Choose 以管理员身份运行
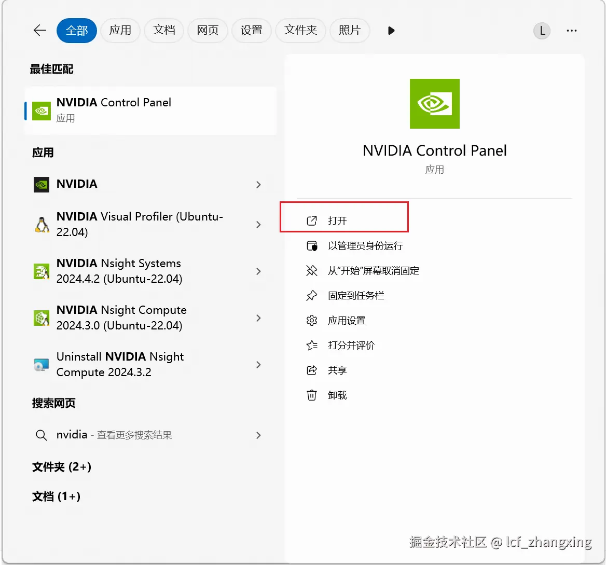Image resolution: width=606 pixels, height=565 pixels. (x=365, y=246)
